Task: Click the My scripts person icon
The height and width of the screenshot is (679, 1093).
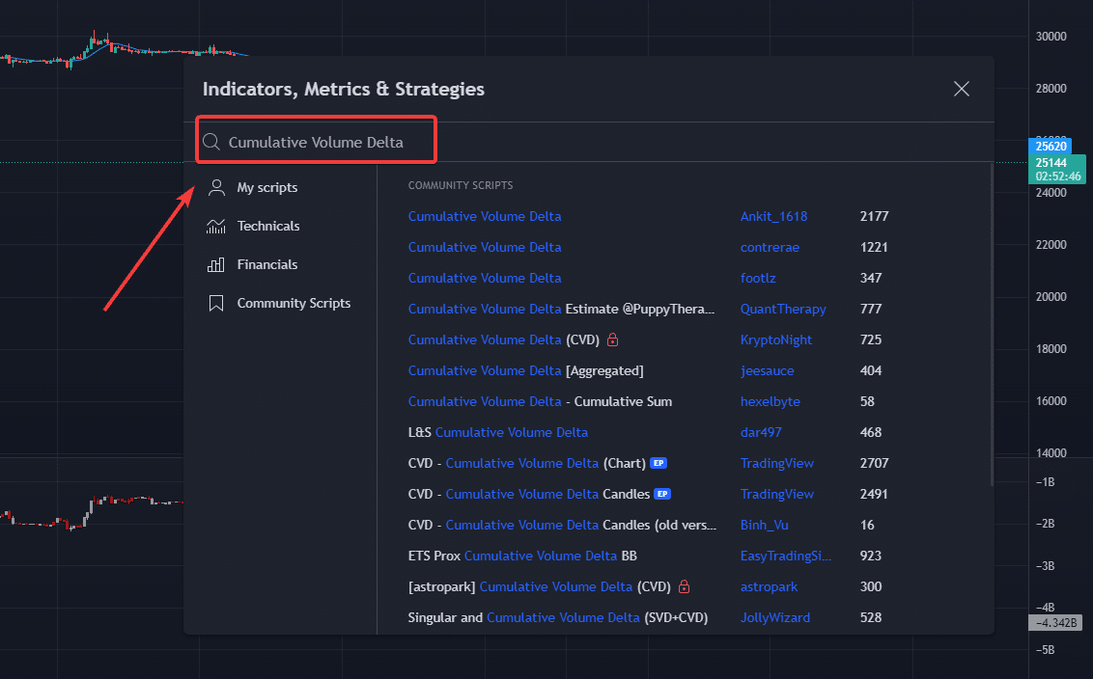Action: (217, 187)
